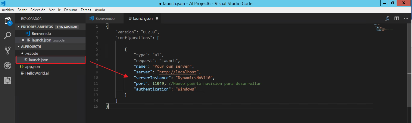412x123 pixels.
Task: Switch to the Bienvenido tab
Action: (105, 19)
